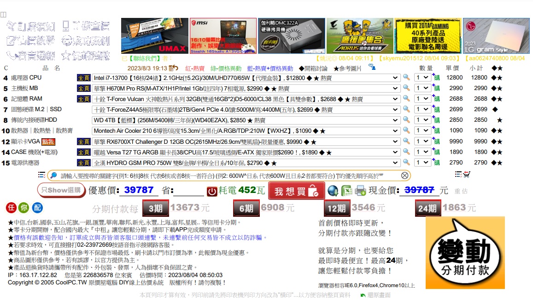
Task: Open the HDD dropdown (WD 4TB 藍標)
Action: pyautogui.click(x=246, y=120)
